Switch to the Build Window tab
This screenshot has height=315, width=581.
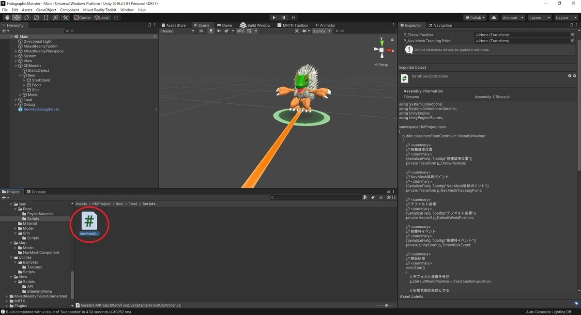pyautogui.click(x=256, y=25)
